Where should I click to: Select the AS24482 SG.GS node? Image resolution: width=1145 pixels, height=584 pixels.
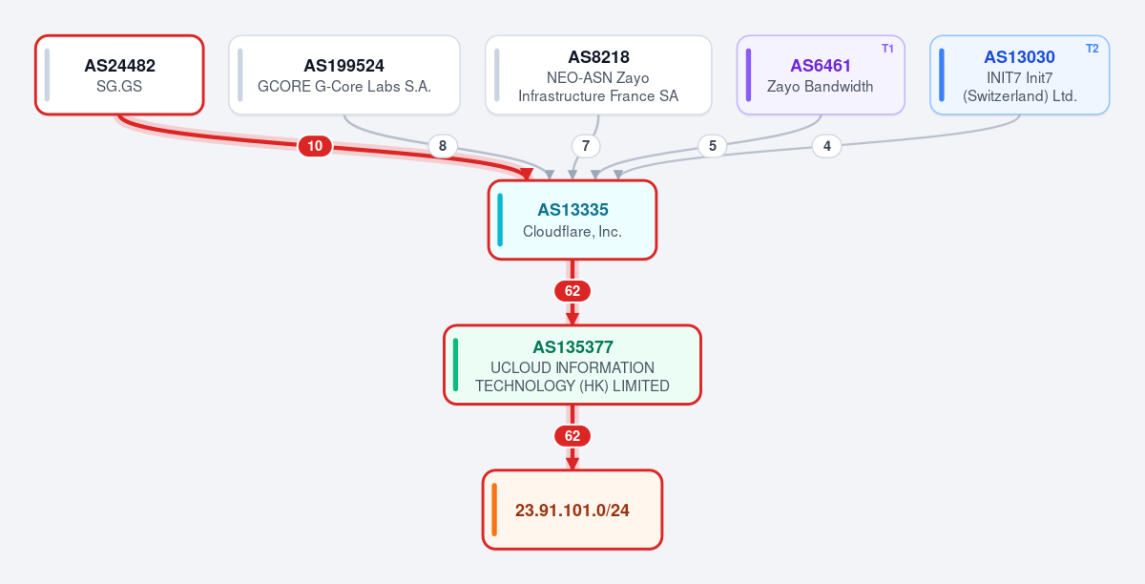click(119, 74)
